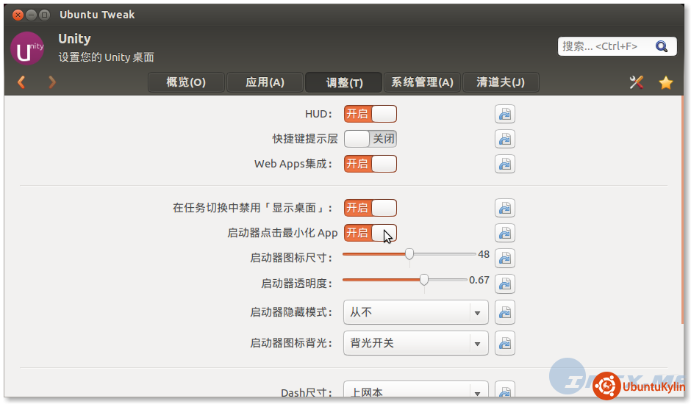Viewport: 691px width, 404px height.
Task: Switch to the 概览(O) tab
Action: [186, 82]
